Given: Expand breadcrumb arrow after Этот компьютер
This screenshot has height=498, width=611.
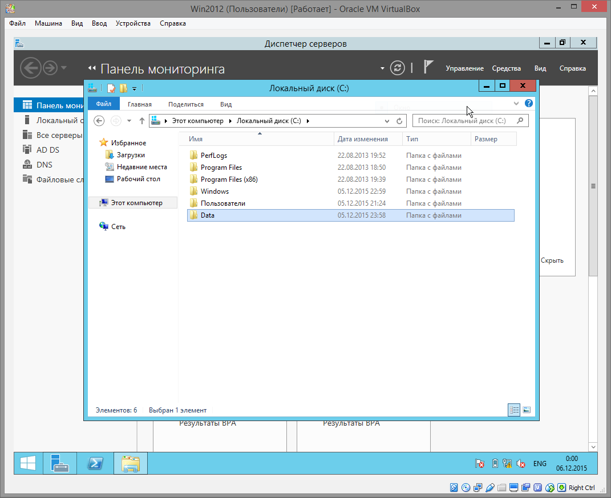Looking at the screenshot, I should coord(230,121).
